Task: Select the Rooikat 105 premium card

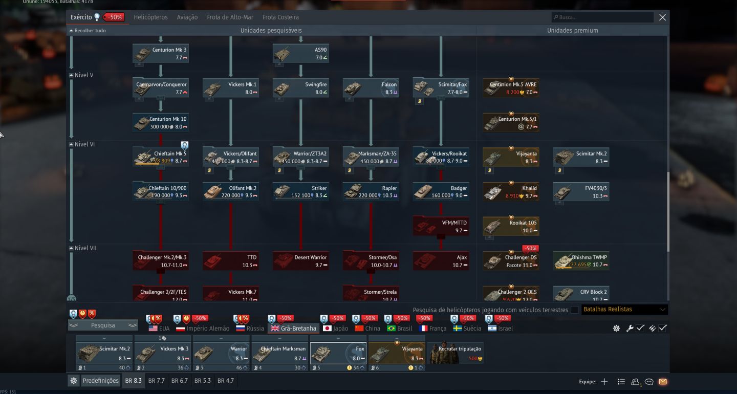Action: 511,227
